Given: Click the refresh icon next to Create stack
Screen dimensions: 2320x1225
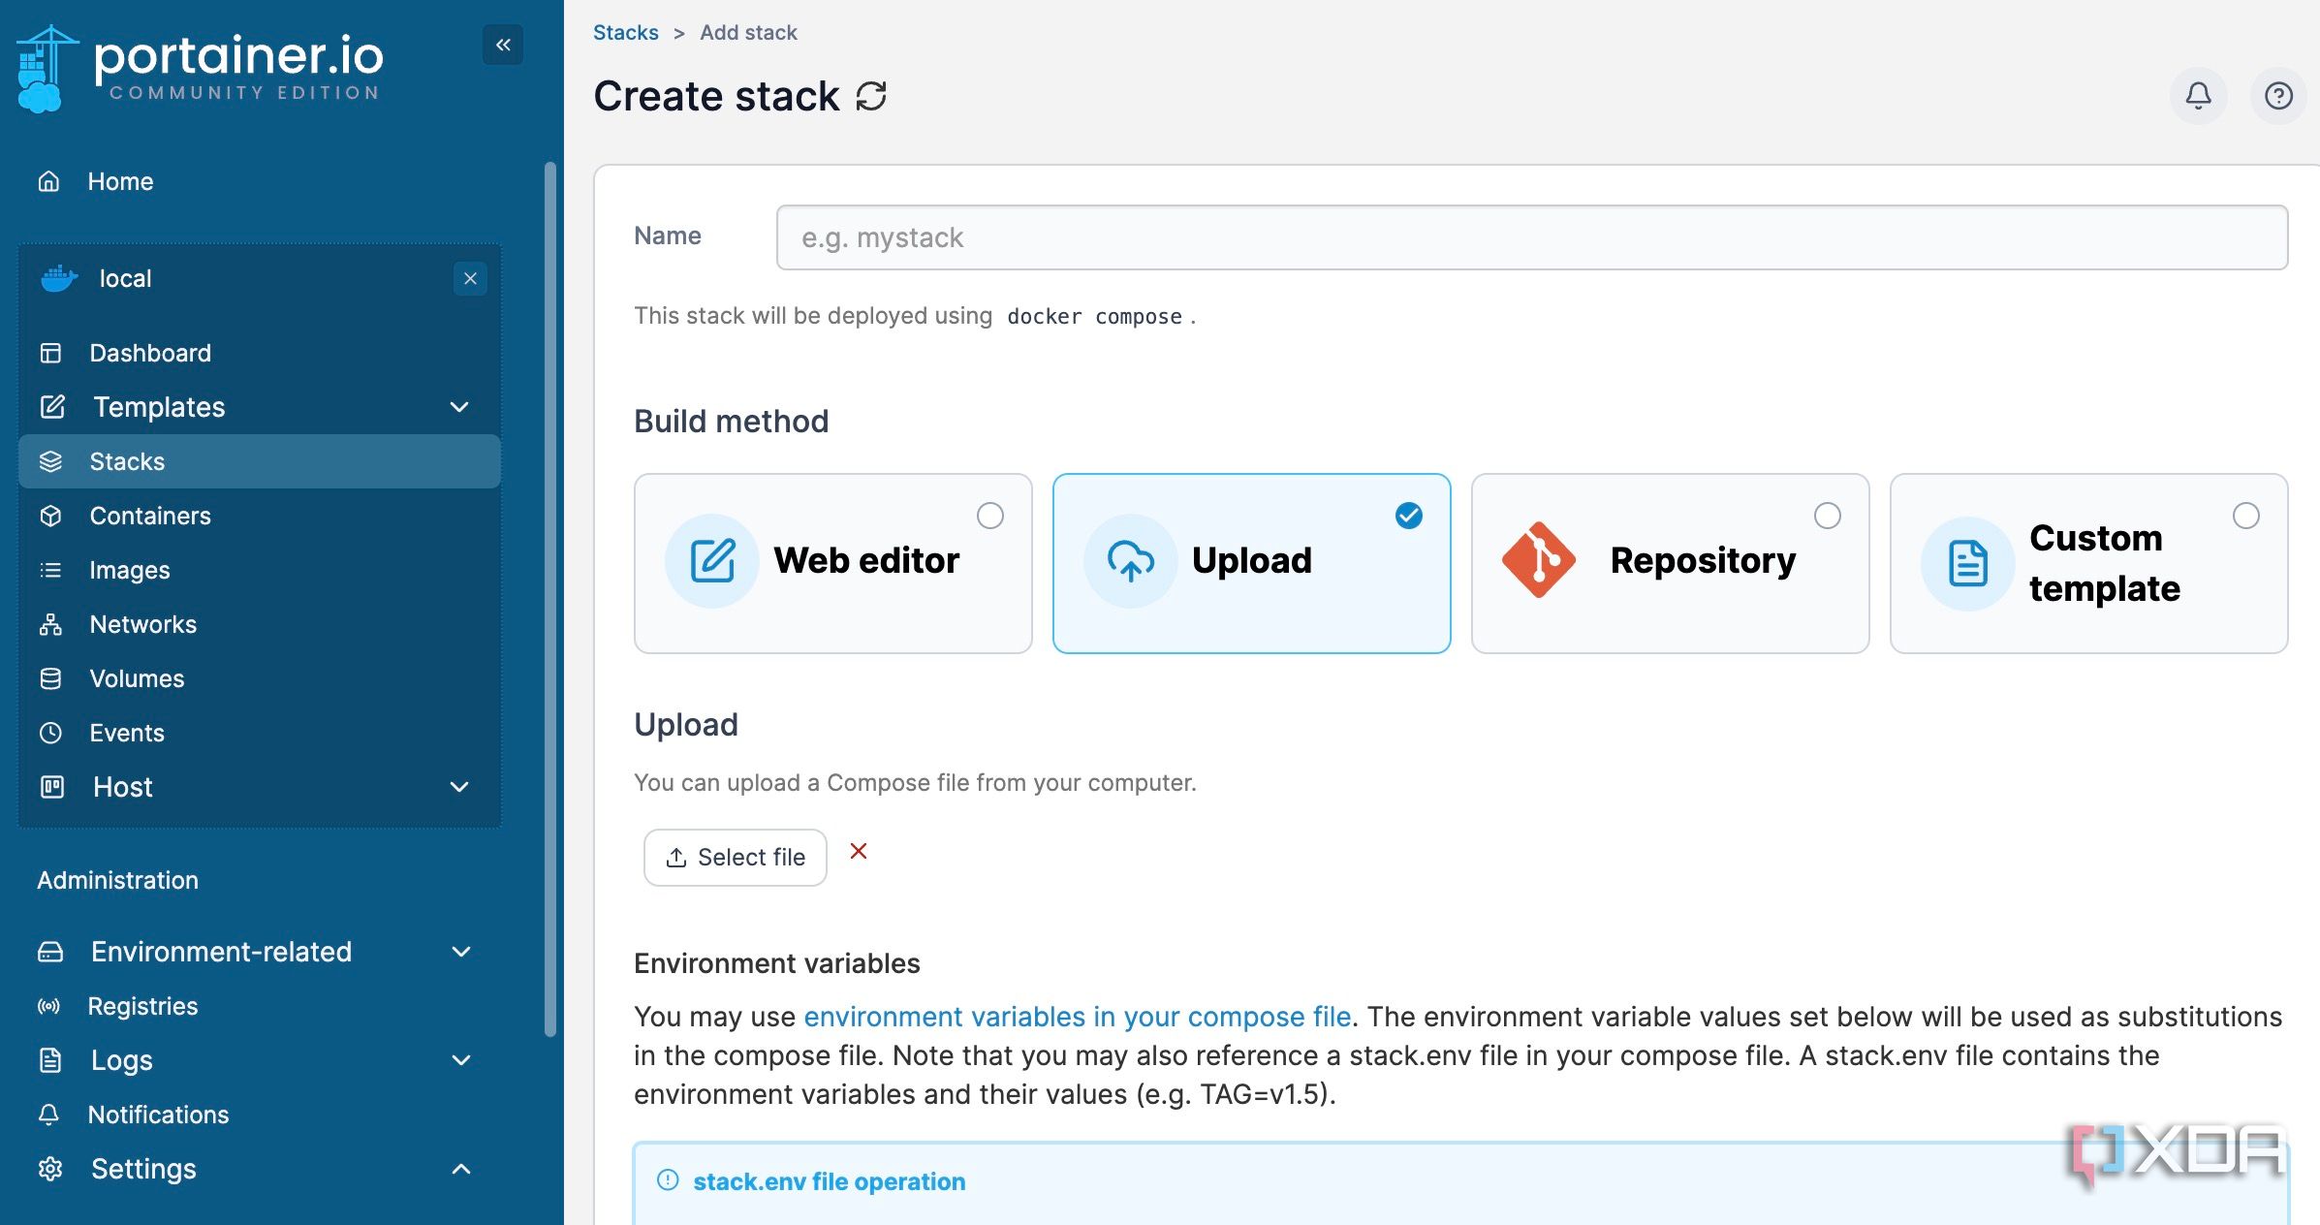Looking at the screenshot, I should pos(871,96).
